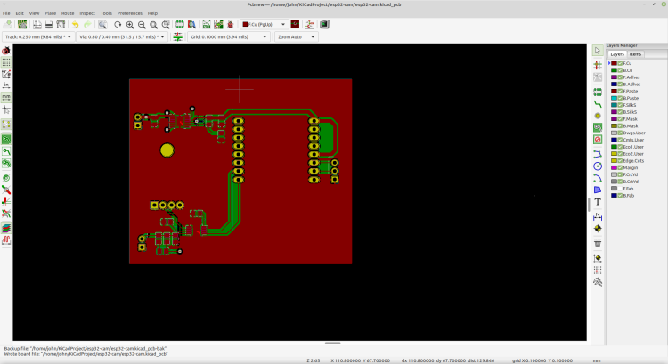Select the draw arc tool
The width and height of the screenshot is (668, 364).
pyautogui.click(x=598, y=178)
